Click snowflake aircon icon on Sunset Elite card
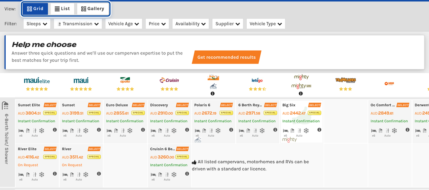The image size is (429, 190). tap(41, 131)
